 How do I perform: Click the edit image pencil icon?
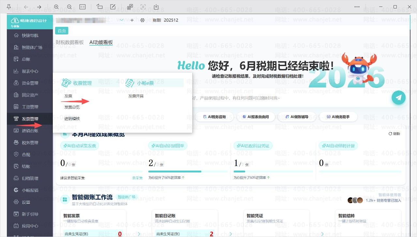click(113, 7)
